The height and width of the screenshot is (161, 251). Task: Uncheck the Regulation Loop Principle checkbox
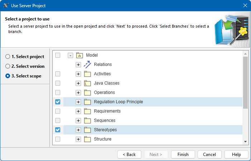click(x=58, y=102)
